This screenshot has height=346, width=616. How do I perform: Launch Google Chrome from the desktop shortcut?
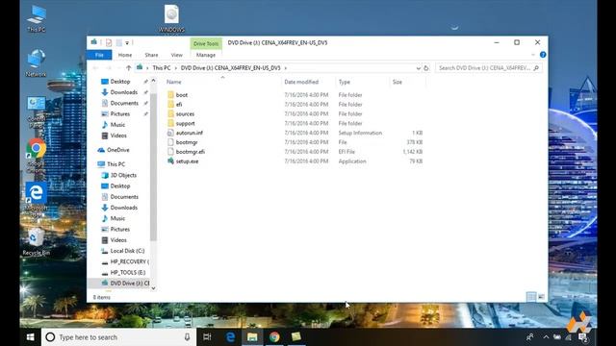coord(37,156)
